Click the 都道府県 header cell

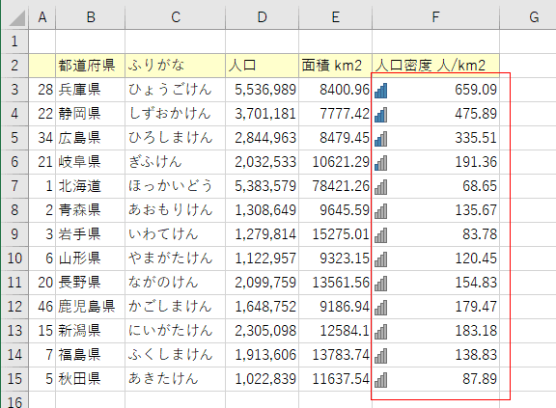click(91, 66)
